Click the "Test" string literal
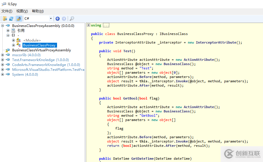The image size is (263, 162). pos(145,68)
